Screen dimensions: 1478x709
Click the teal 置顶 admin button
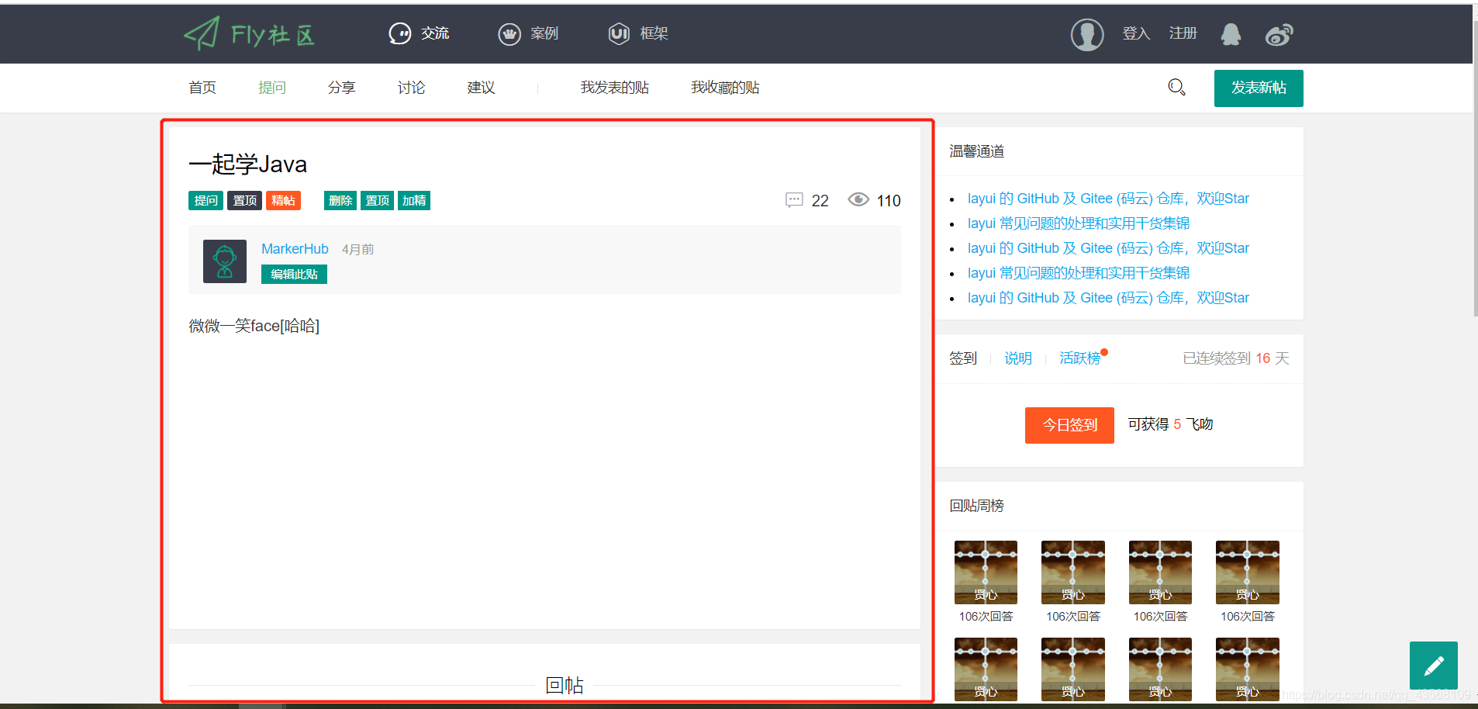[378, 200]
